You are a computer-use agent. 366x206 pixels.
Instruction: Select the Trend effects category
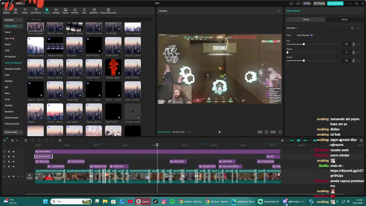[x=8, y=32]
